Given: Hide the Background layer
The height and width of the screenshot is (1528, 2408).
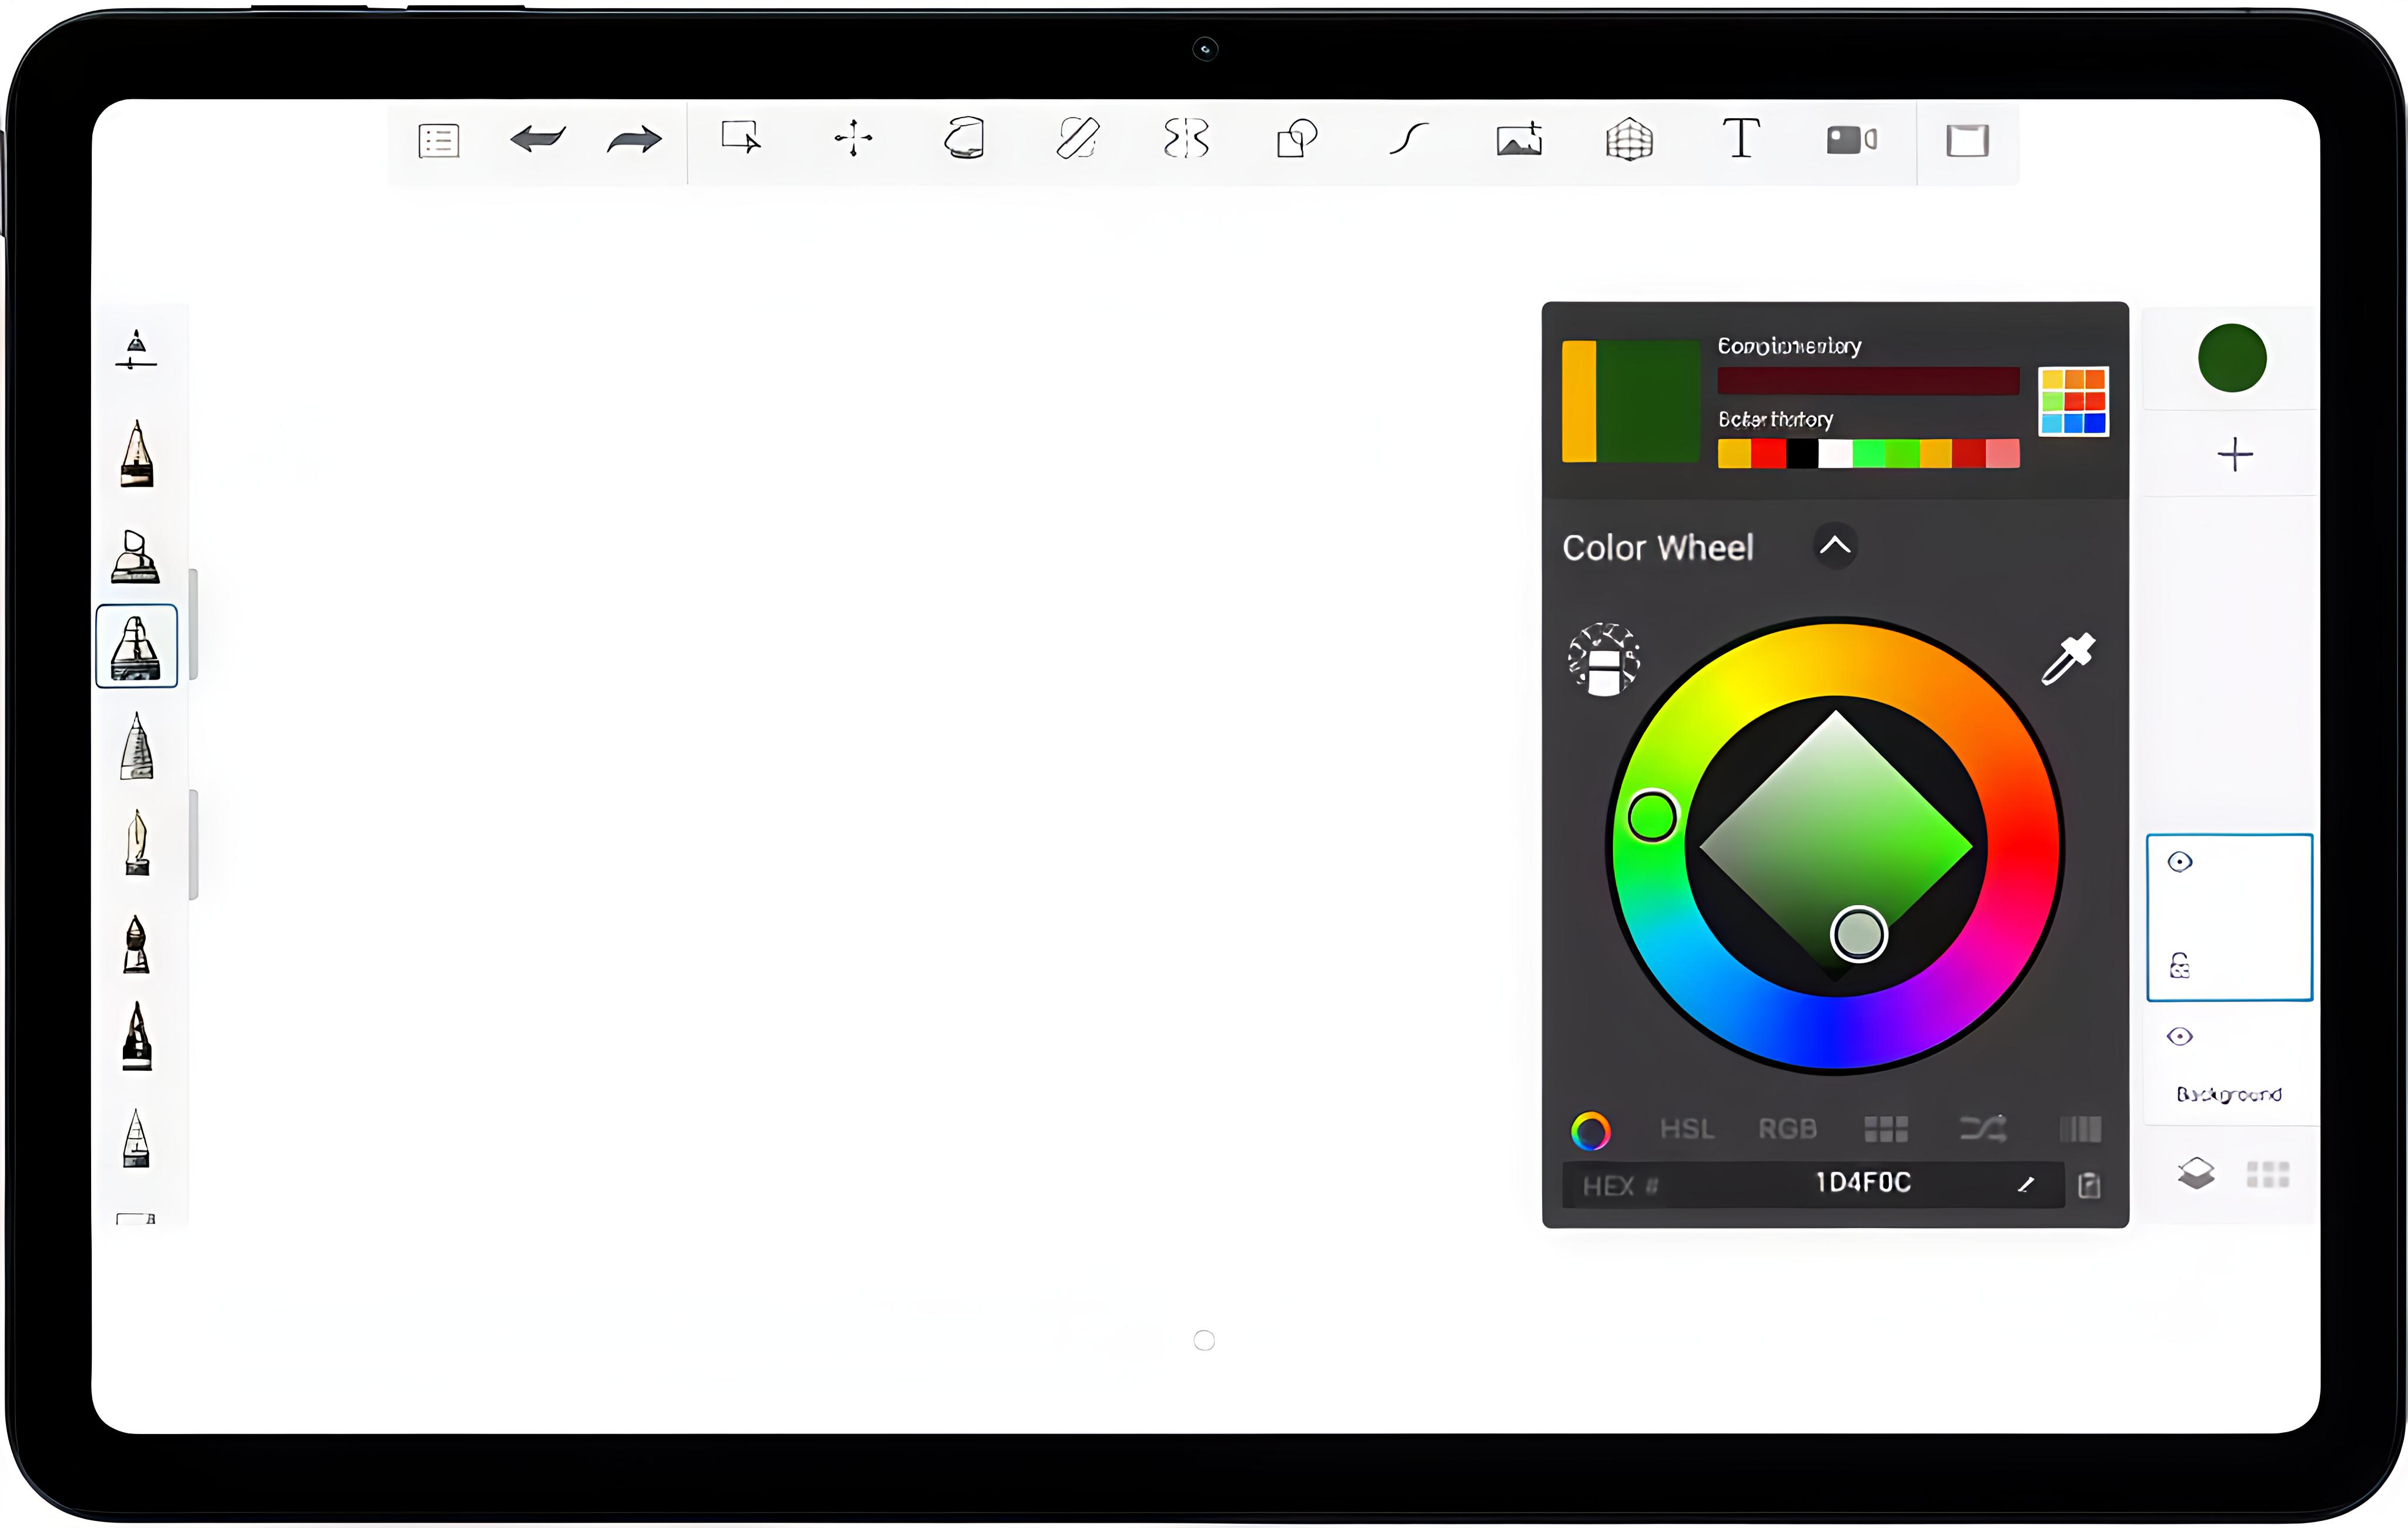Looking at the screenshot, I should coord(2180,1036).
